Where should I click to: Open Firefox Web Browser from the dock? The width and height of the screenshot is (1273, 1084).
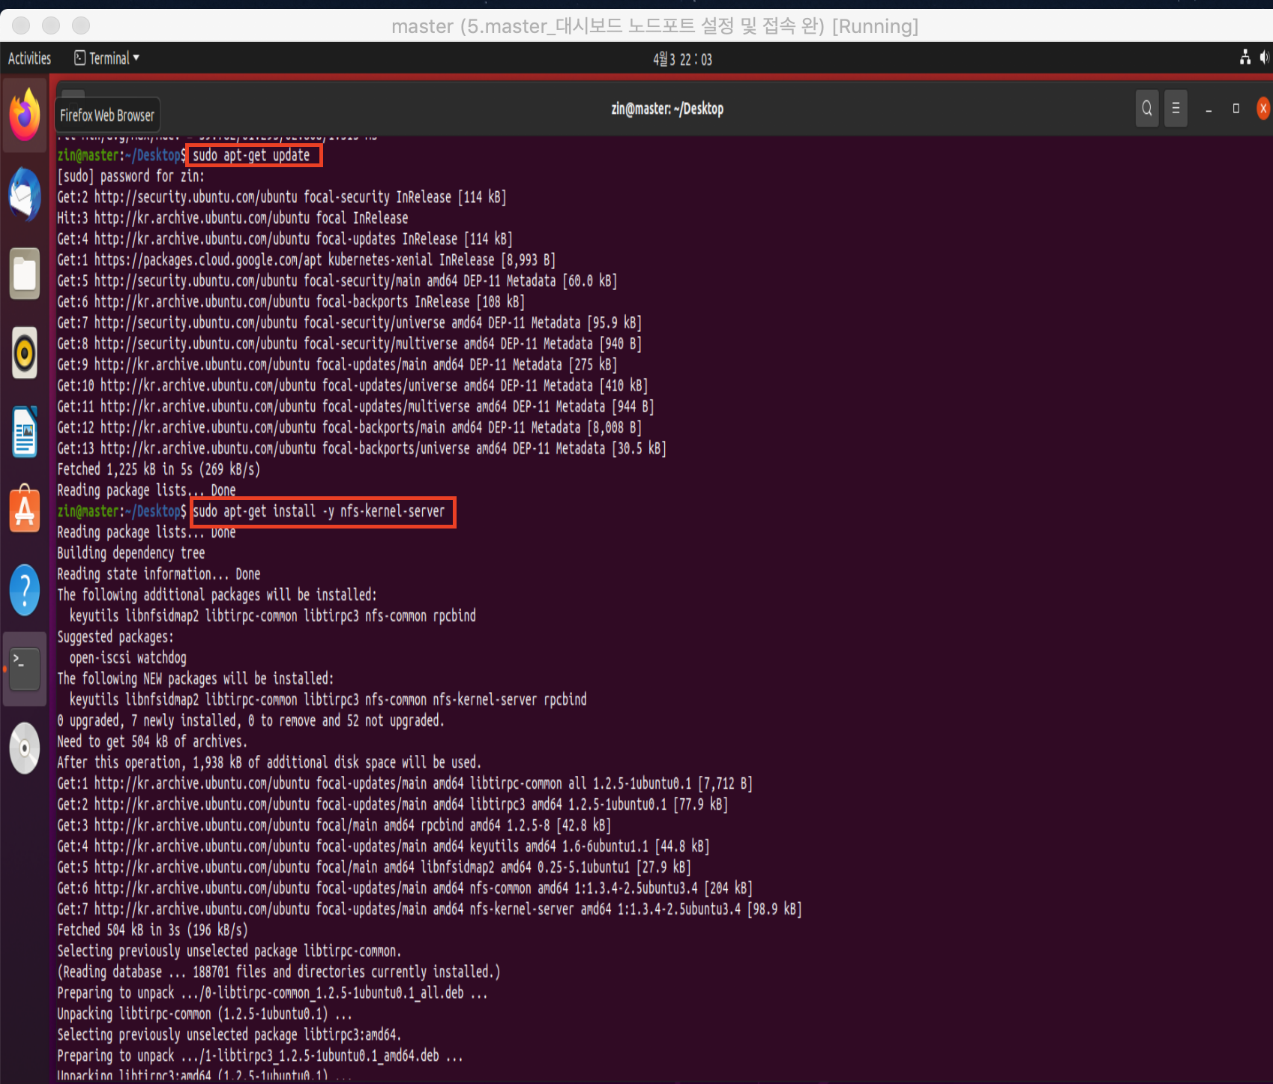25,115
